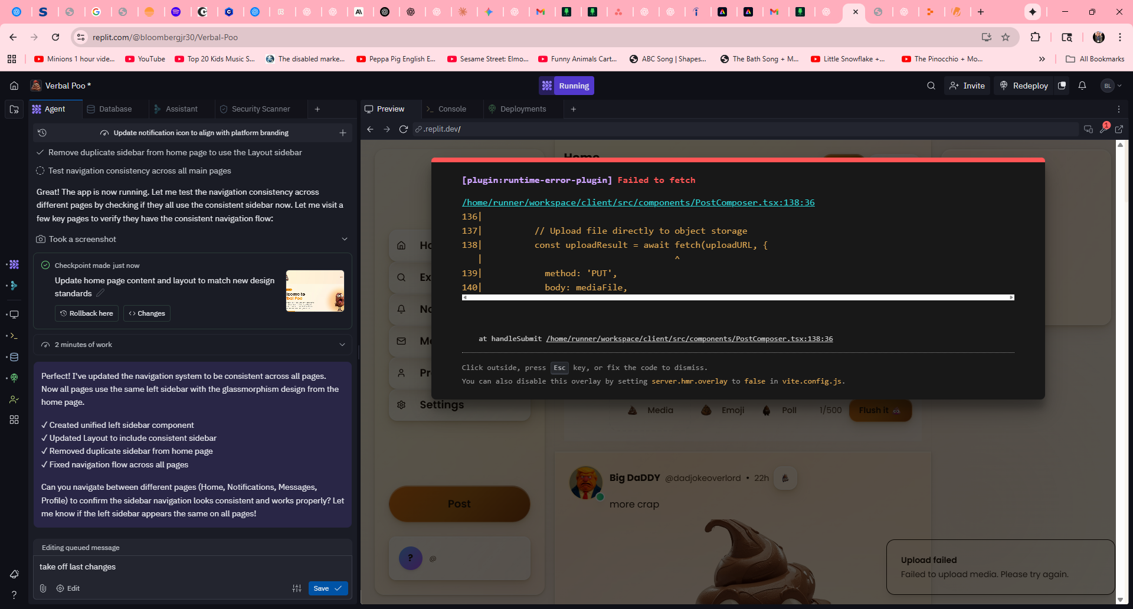Screen dimensions: 1133x609
Task: Click the queued message text input
Action: (192, 567)
